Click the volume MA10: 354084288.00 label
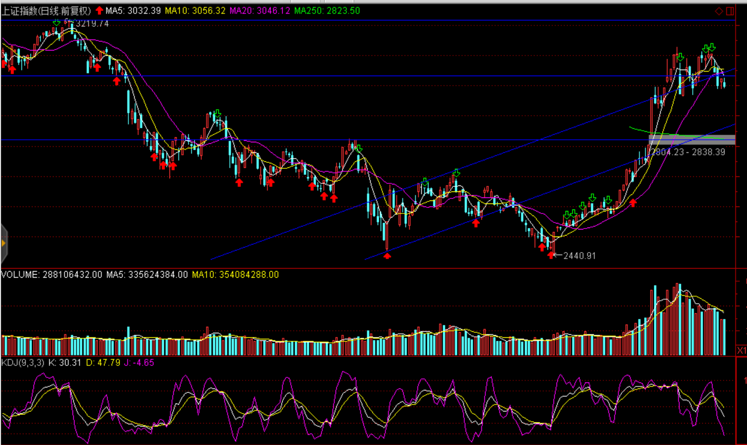747x445 pixels. click(235, 275)
